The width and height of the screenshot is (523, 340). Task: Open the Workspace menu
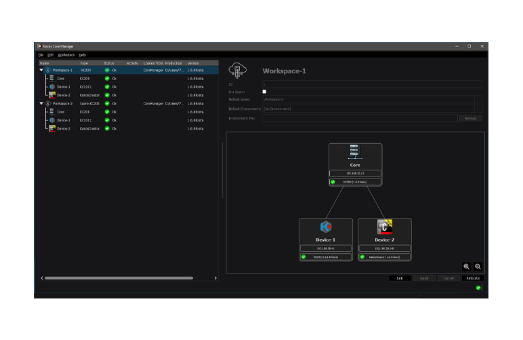[x=66, y=55]
